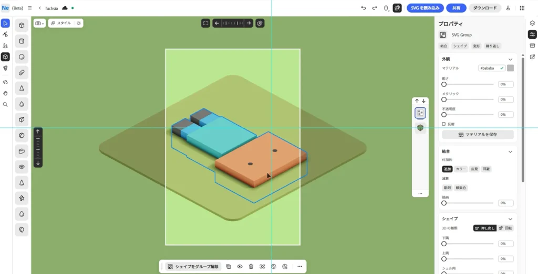Jump to the 変形 tab
This screenshot has width=538, height=274.
pos(476,46)
